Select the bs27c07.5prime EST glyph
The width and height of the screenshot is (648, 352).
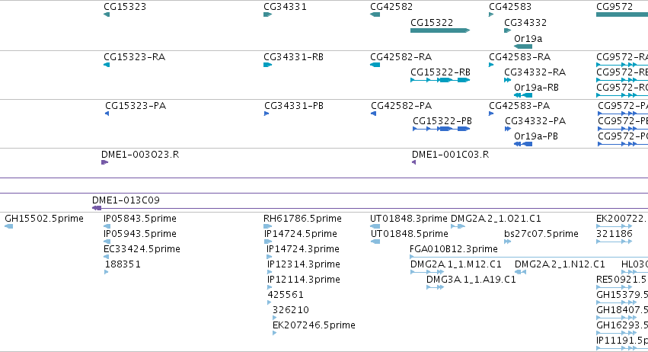pos(507,242)
